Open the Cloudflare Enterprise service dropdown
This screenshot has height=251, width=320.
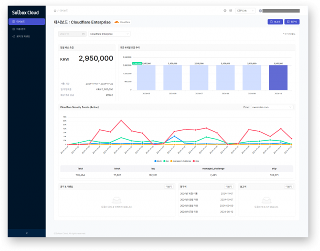click(x=109, y=34)
